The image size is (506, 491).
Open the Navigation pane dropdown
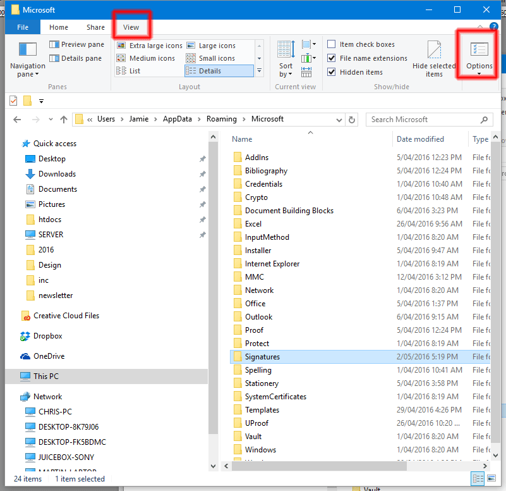click(x=27, y=60)
